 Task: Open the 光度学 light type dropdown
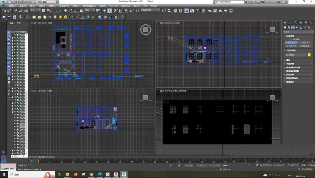tap(298, 32)
